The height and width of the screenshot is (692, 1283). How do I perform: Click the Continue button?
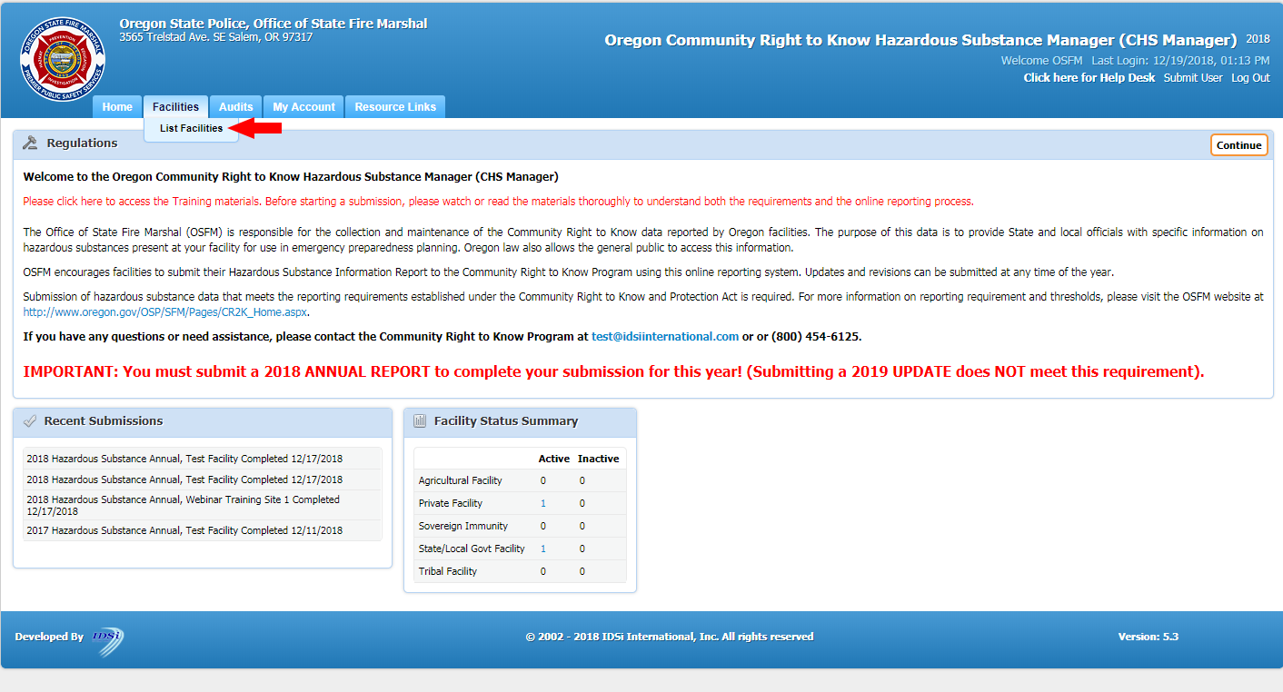click(x=1238, y=145)
